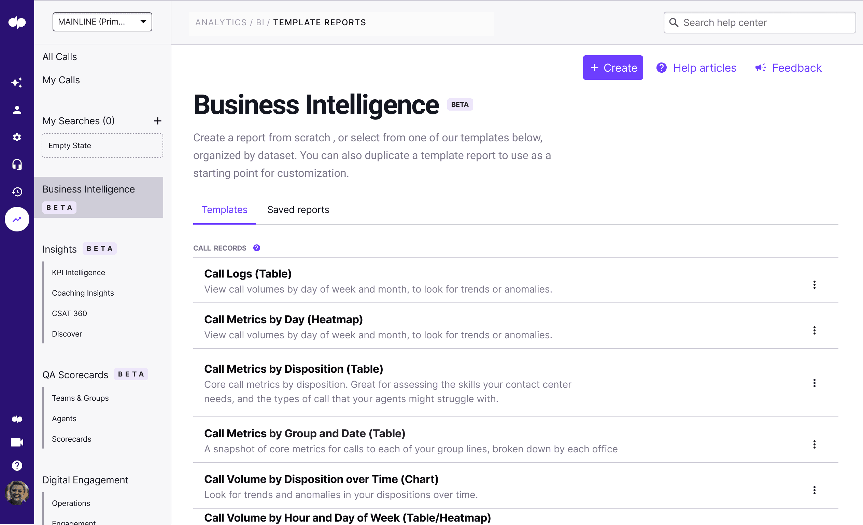Open the settings gear icon
This screenshot has height=525, width=863.
coord(17,137)
